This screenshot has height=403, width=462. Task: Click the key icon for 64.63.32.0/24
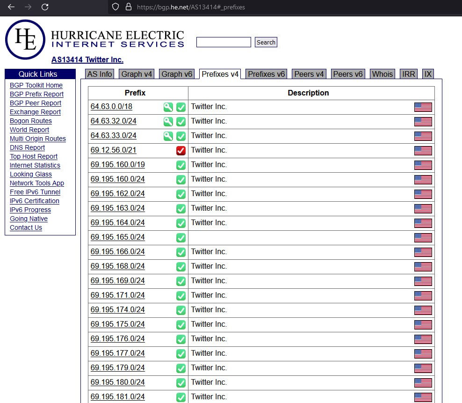(168, 121)
